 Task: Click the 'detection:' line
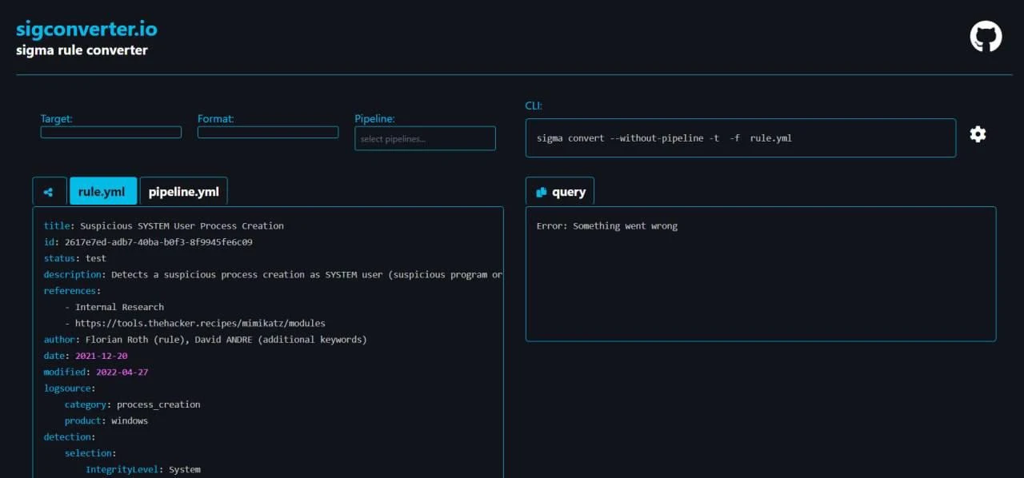pyautogui.click(x=70, y=436)
